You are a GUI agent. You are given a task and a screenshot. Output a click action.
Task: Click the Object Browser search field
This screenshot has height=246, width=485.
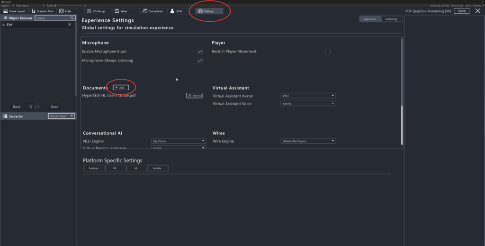click(x=52, y=18)
